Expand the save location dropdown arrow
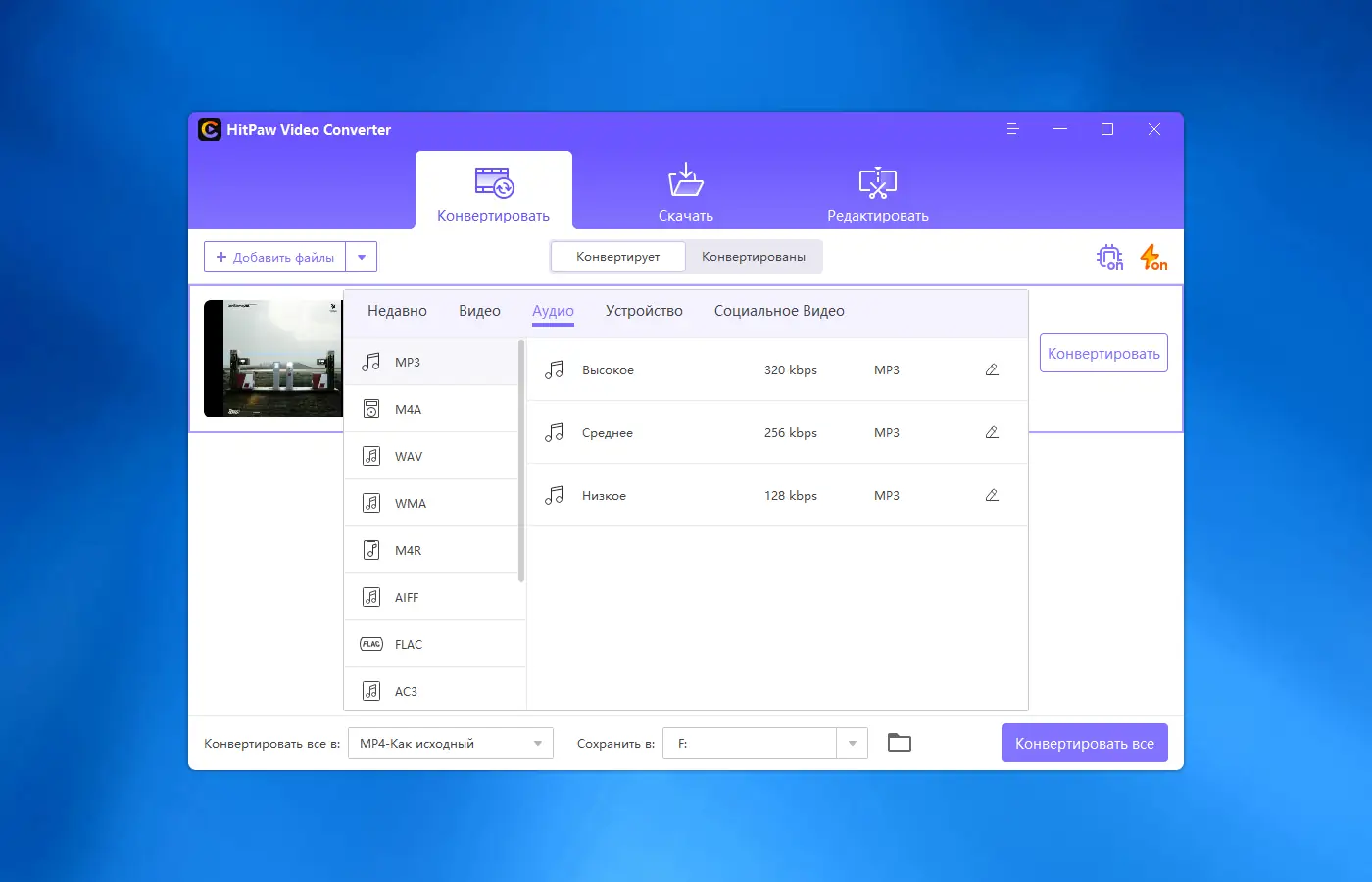Screen dimensions: 1372x882 (853, 743)
